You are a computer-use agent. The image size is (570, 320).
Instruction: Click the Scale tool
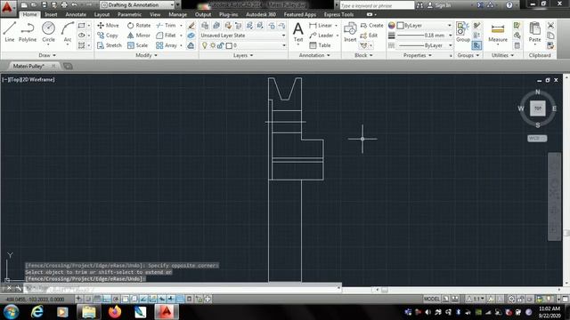coord(137,45)
